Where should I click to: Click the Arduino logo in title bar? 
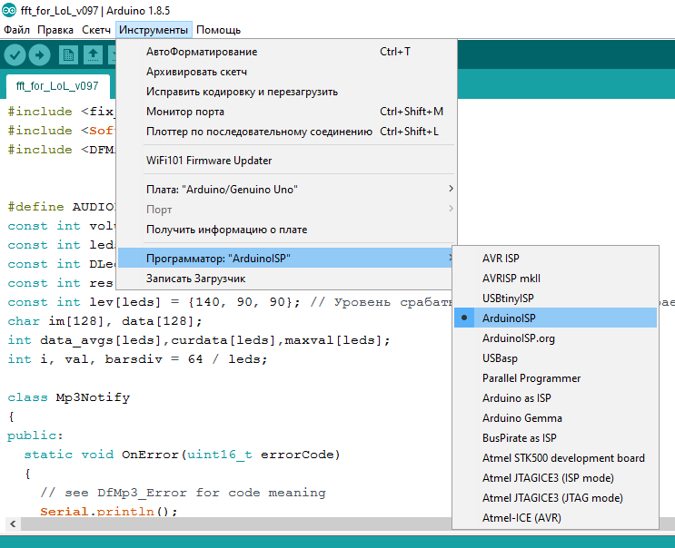click(x=9, y=9)
